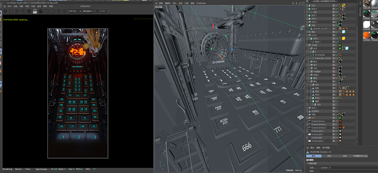Switch to the 坐标 attribute tab

[329, 156]
